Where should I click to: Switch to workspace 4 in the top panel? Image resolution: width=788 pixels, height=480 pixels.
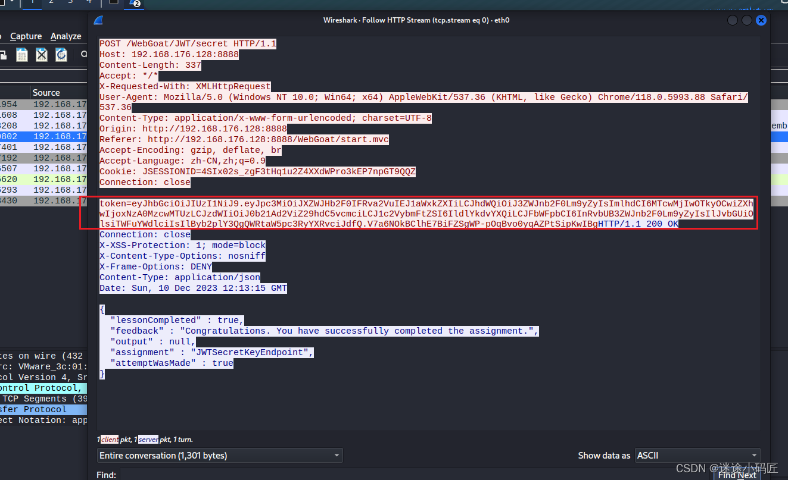(x=89, y=2)
